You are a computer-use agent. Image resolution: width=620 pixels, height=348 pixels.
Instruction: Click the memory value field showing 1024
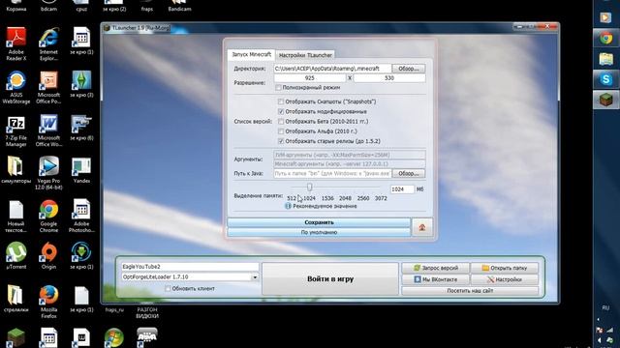402,189
